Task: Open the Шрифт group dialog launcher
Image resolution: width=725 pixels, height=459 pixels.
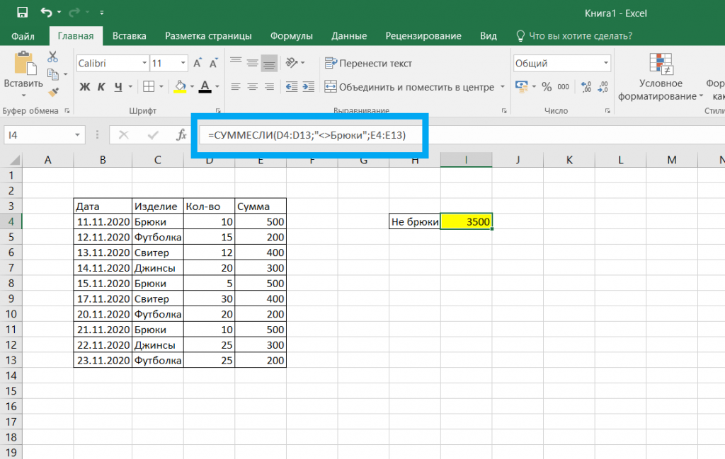Action: click(218, 111)
